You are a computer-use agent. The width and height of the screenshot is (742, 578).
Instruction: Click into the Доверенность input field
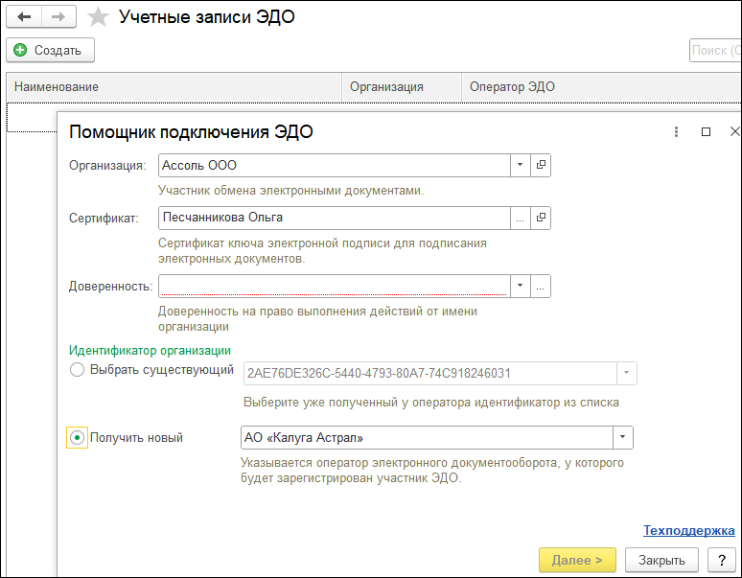[334, 286]
